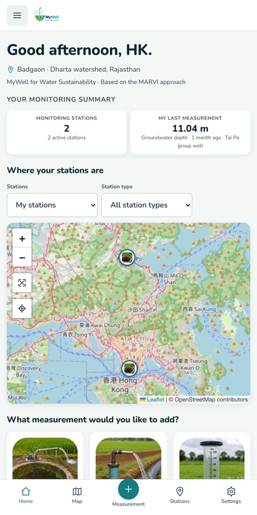The width and height of the screenshot is (257, 515).
Task: Fit map to all stations
Action: (x=22, y=283)
